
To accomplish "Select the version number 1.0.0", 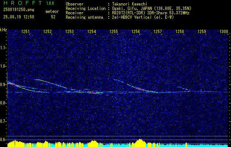I will click(50, 3).
